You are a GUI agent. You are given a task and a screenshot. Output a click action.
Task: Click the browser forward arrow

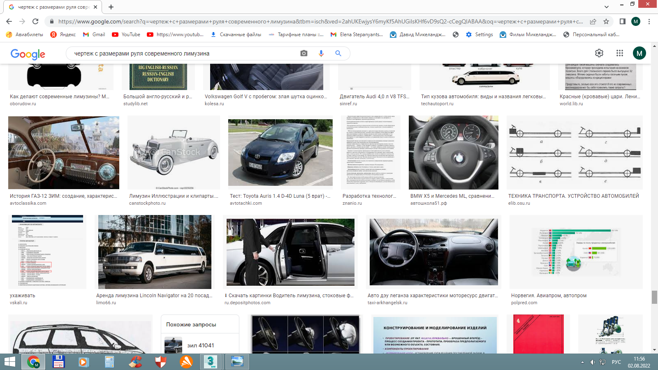tap(22, 21)
